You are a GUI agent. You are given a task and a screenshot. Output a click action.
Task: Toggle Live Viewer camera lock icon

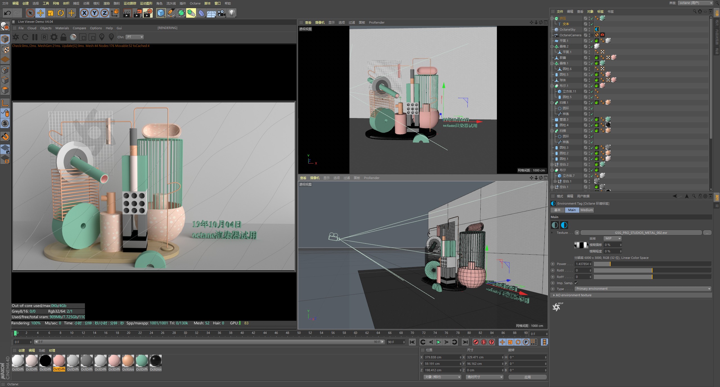tap(64, 37)
